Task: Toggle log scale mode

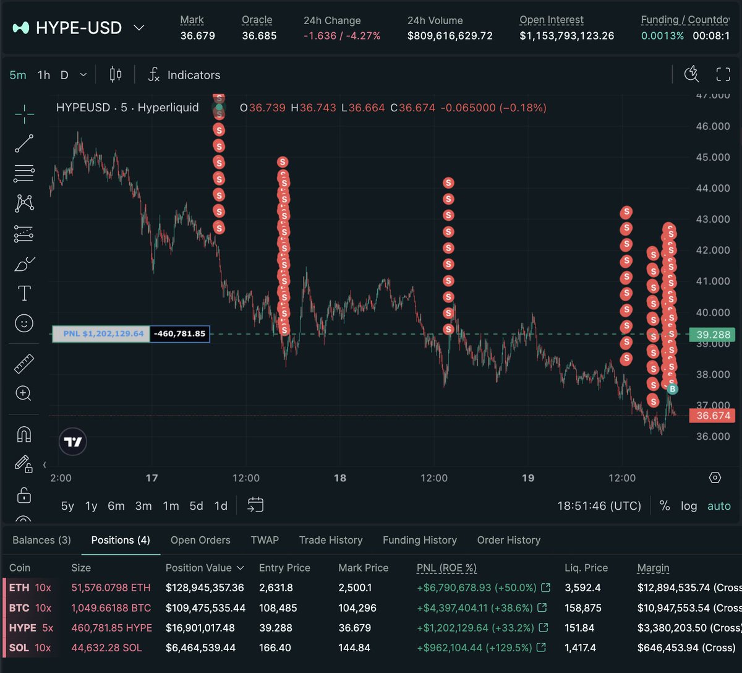Action: point(689,505)
